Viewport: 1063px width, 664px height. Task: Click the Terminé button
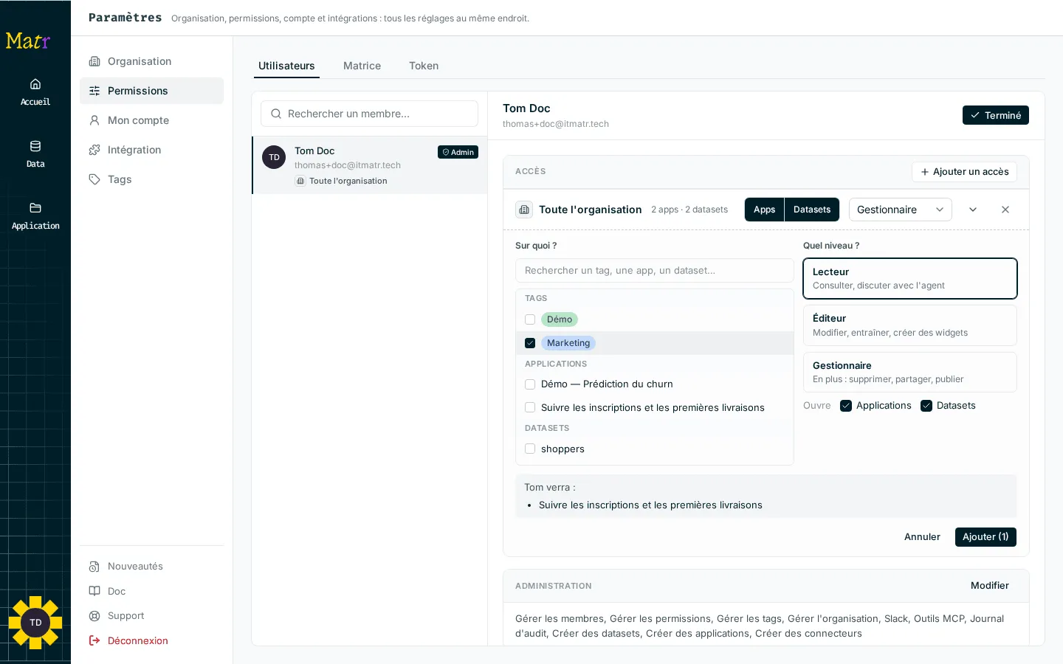click(996, 115)
